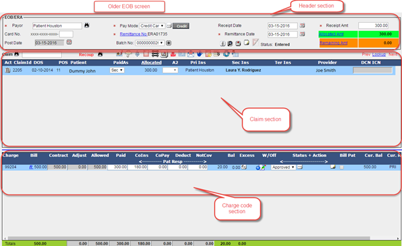This screenshot has width=402, height=246.
Task: Click the Allocated column header
Action: tap(151, 62)
